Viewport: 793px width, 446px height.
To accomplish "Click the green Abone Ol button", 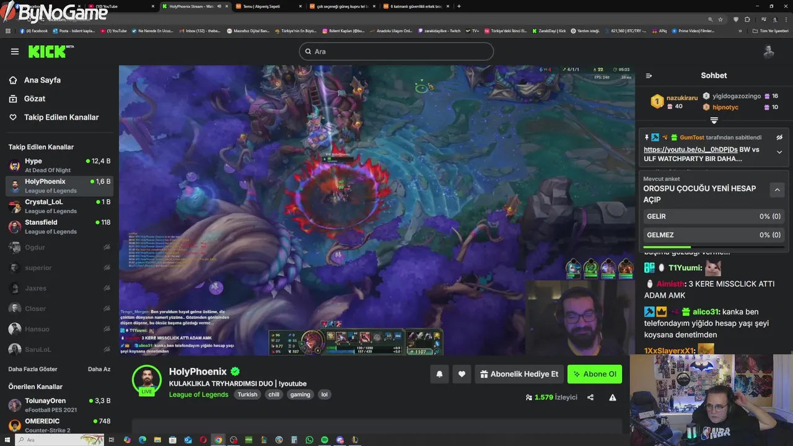I will click(595, 374).
